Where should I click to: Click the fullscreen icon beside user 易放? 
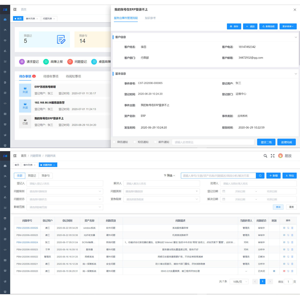tap(272, 156)
